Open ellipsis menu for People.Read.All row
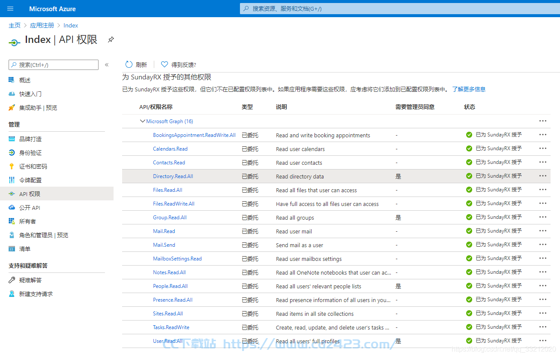The height and width of the screenshot is (357, 560). 543,286
